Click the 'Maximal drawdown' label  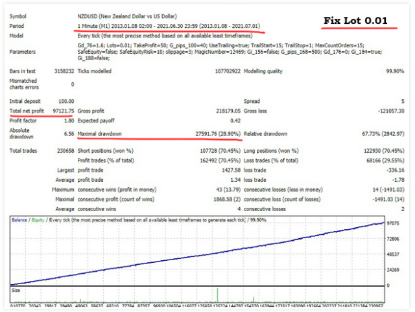[99, 134]
